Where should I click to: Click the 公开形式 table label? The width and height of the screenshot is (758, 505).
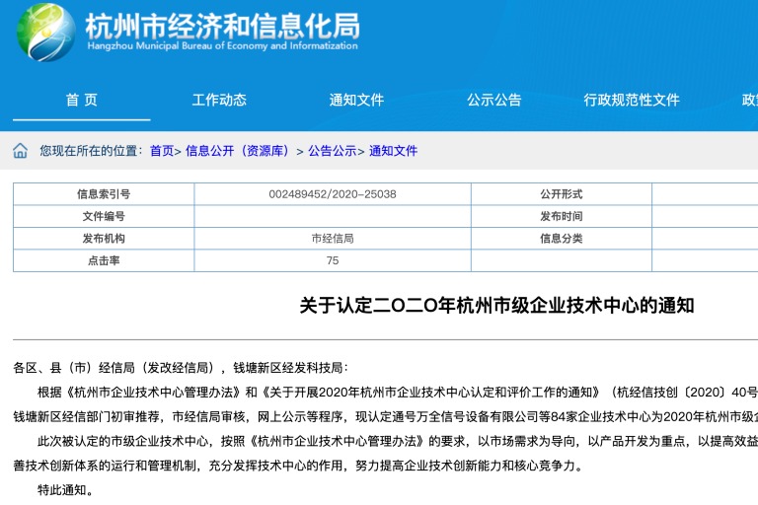pyautogui.click(x=562, y=194)
